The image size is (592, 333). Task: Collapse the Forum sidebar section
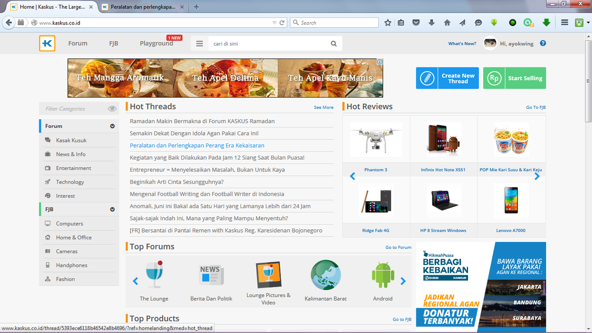pyautogui.click(x=112, y=126)
